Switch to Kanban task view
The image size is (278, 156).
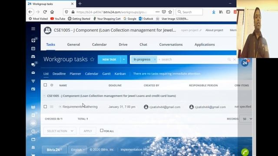[120, 74]
